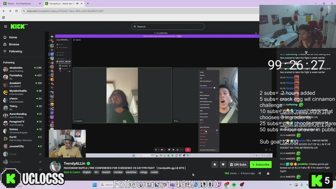Click the Gift Subs button

tap(238, 165)
